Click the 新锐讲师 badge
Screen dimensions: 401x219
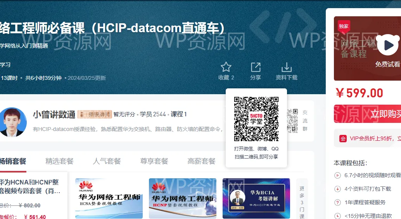[95, 114]
